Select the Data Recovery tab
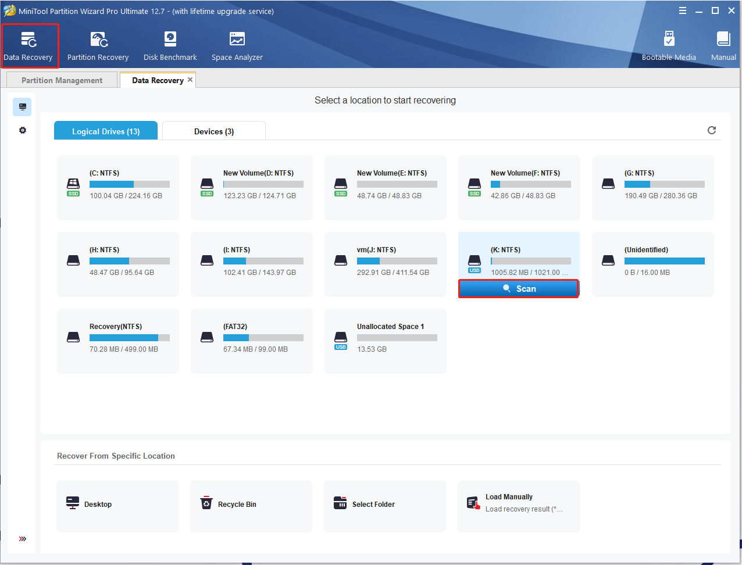This screenshot has height=565, width=742. pos(158,80)
